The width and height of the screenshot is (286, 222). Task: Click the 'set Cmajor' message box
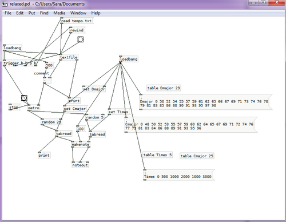(75, 109)
